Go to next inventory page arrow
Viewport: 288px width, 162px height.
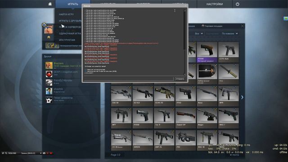click(242, 97)
